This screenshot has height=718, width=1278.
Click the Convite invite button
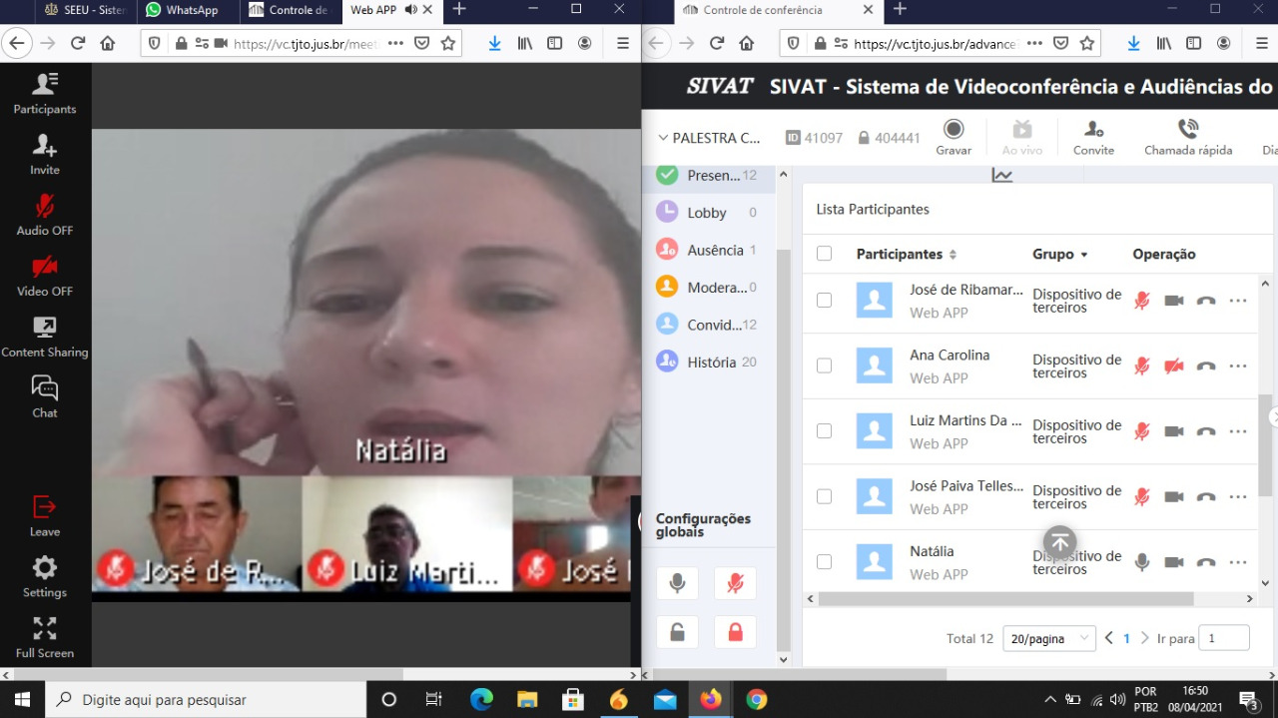1093,136
